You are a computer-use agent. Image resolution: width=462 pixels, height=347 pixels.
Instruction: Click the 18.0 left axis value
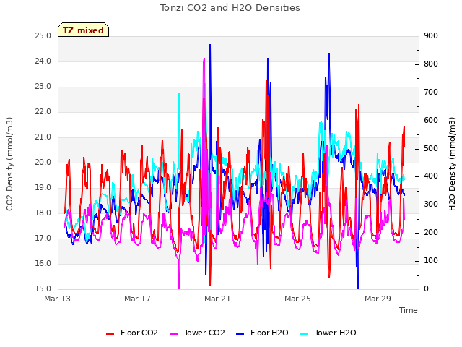coord(43,213)
